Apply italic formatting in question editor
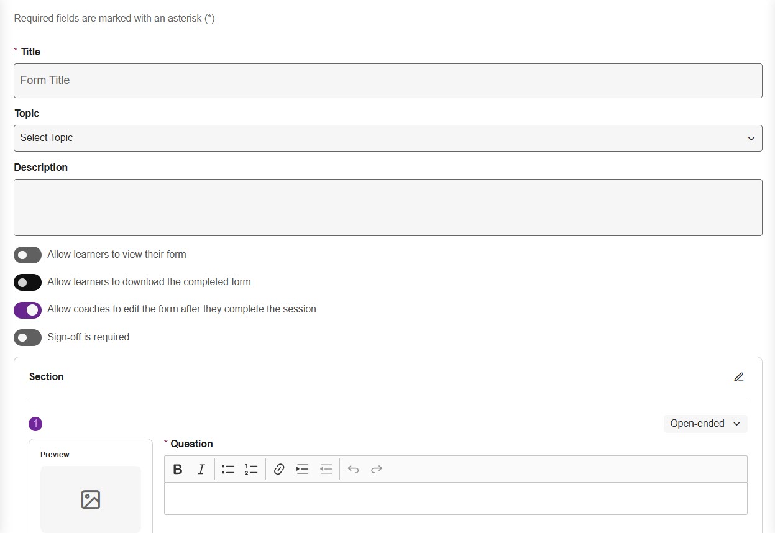 click(x=201, y=469)
